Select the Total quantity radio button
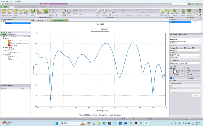 point(171,66)
